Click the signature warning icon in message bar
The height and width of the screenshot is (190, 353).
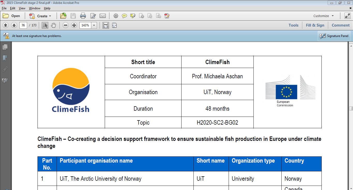click(x=6, y=36)
